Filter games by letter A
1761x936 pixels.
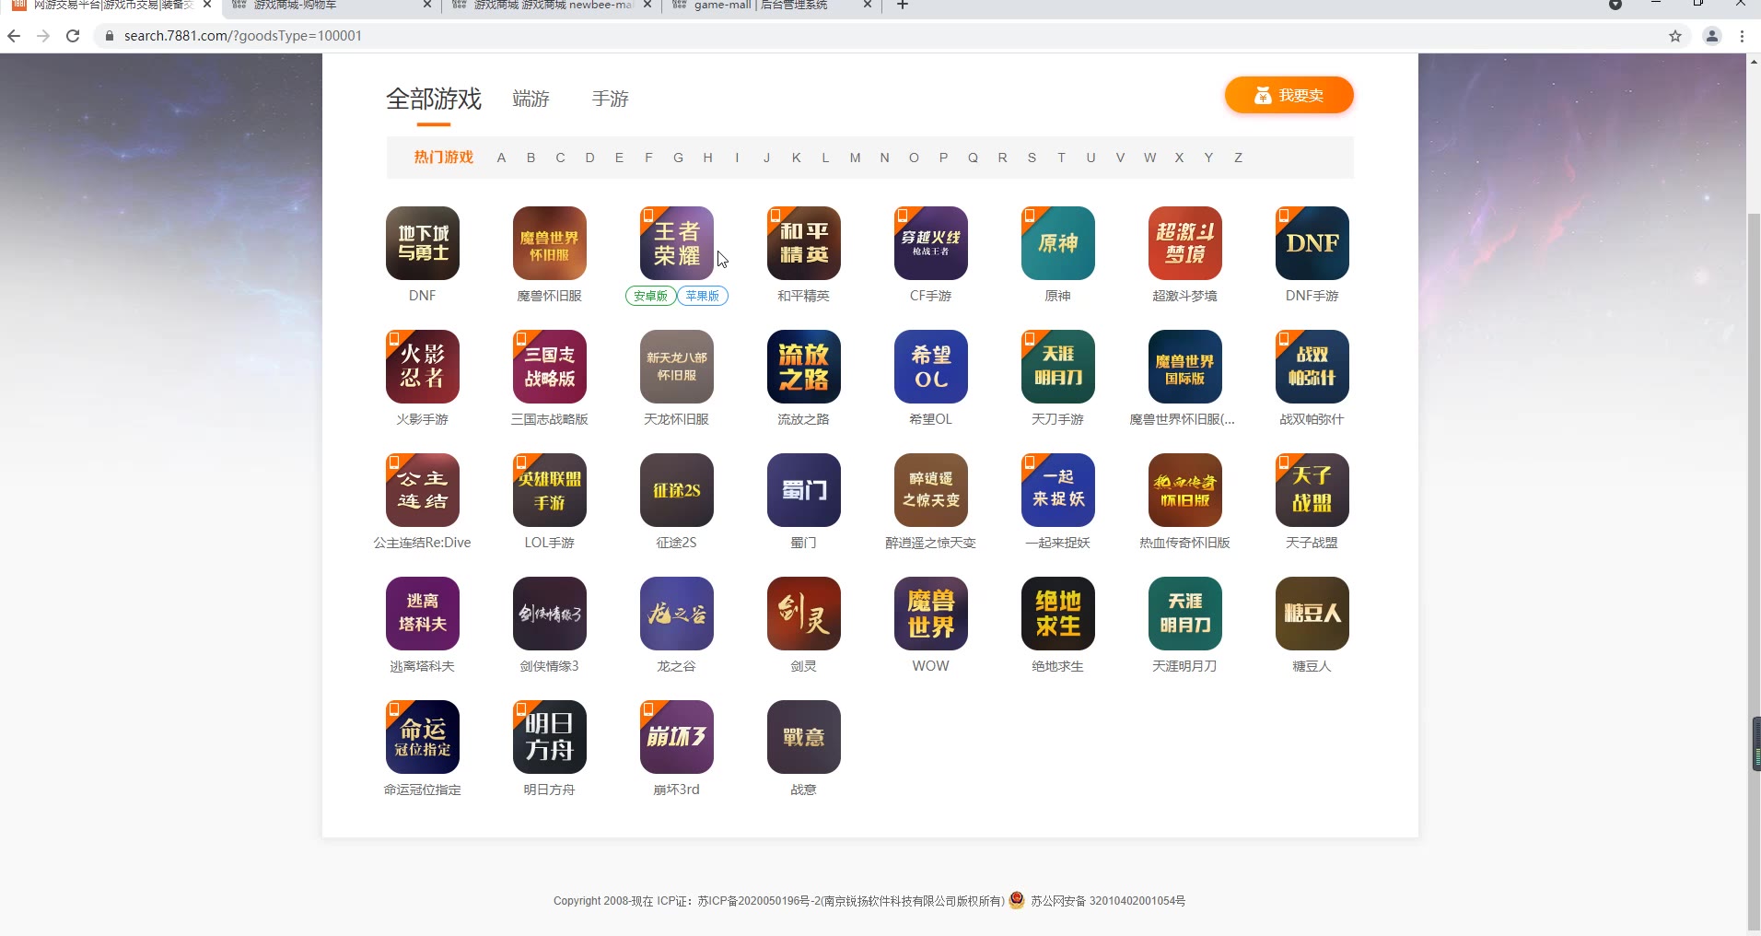pyautogui.click(x=501, y=158)
